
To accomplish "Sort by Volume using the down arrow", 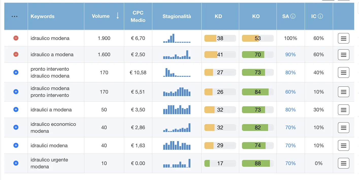I will point(118,16).
